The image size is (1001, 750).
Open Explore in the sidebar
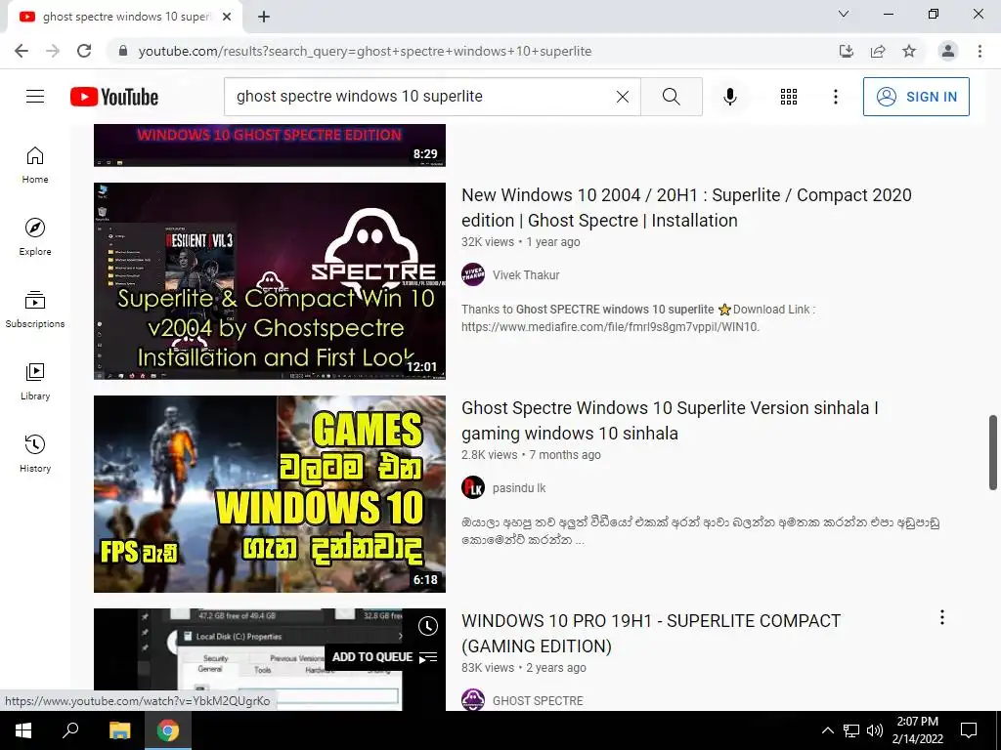click(x=35, y=237)
